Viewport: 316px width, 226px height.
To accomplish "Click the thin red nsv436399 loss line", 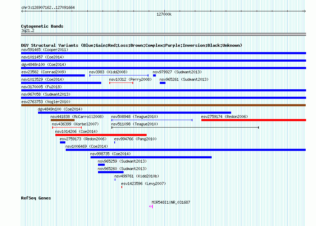I will pyautogui.click(x=67, y=128).
